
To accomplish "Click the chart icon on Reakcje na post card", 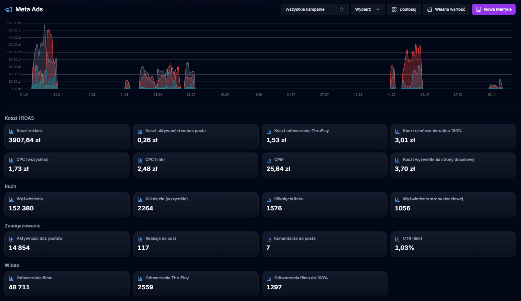I will pyautogui.click(x=140, y=238).
